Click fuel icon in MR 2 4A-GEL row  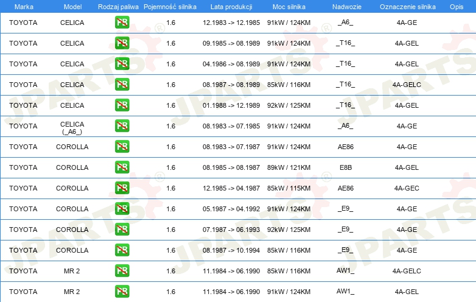[x=122, y=292]
